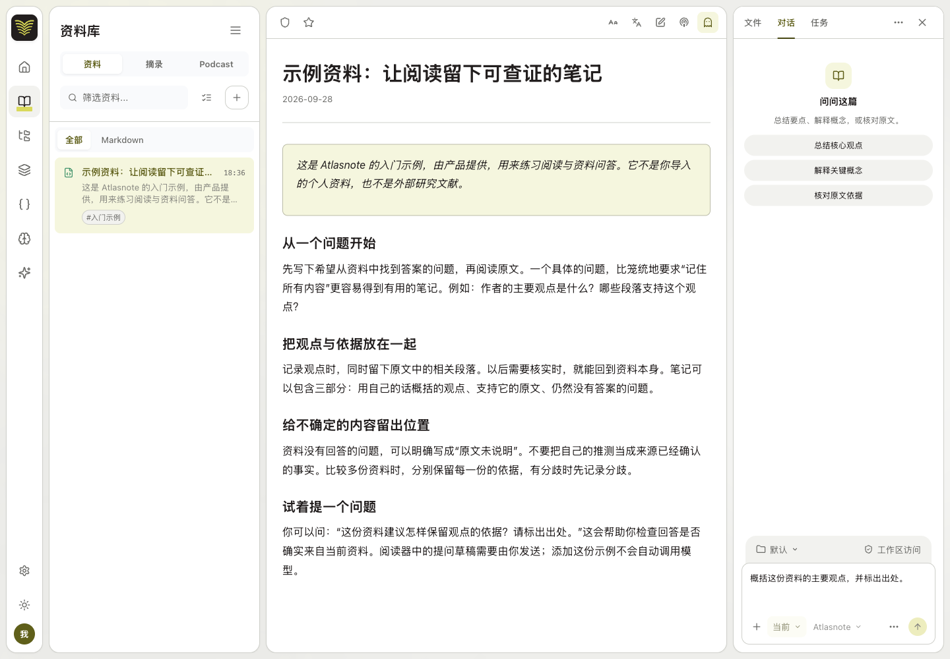The image size is (950, 659).
Task: Open the layers stack icon in the sidebar
Action: pyautogui.click(x=24, y=170)
